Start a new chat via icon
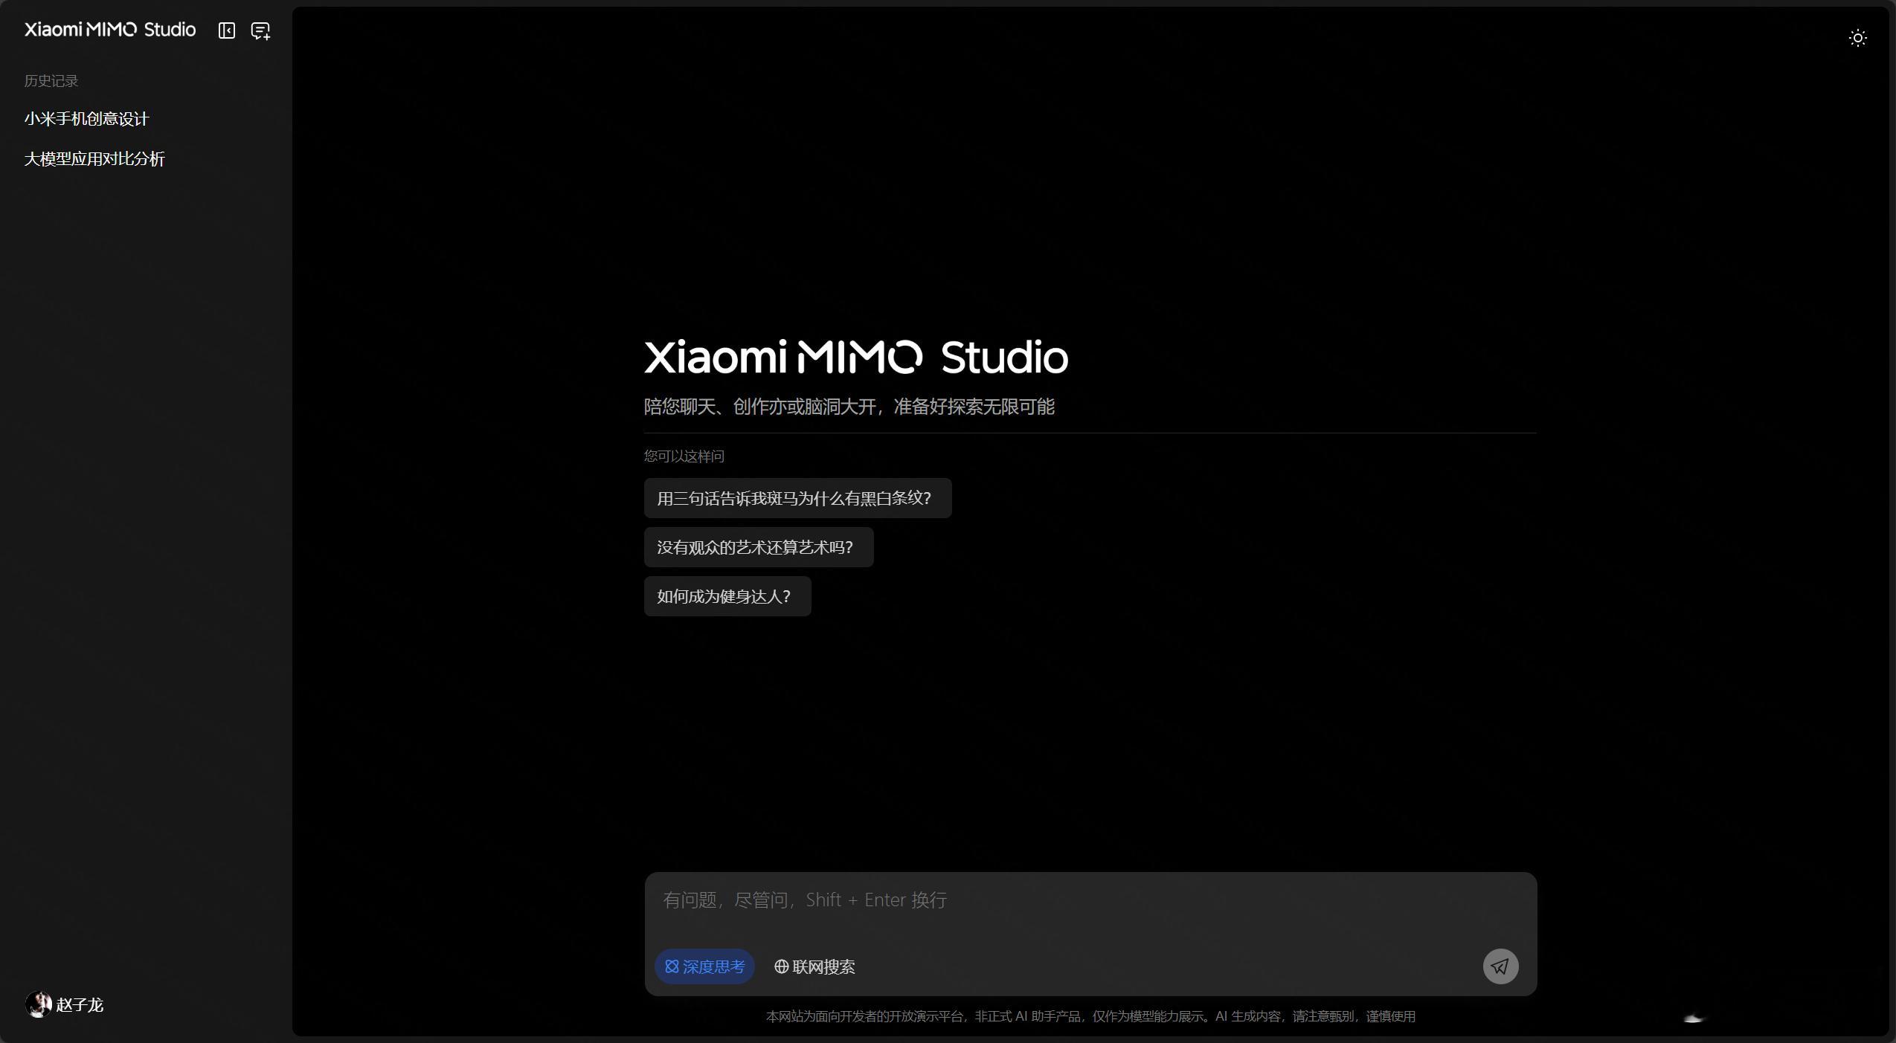 [260, 30]
